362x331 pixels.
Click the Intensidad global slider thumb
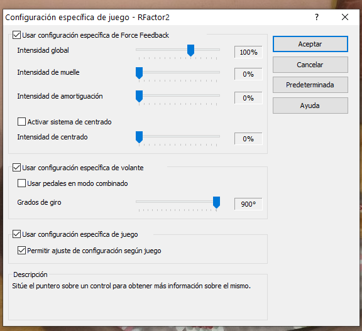[190, 50]
